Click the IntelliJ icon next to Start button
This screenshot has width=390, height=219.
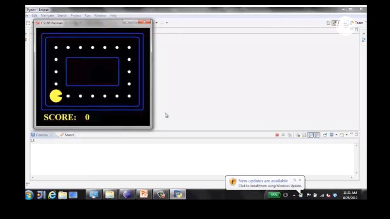click(41, 195)
